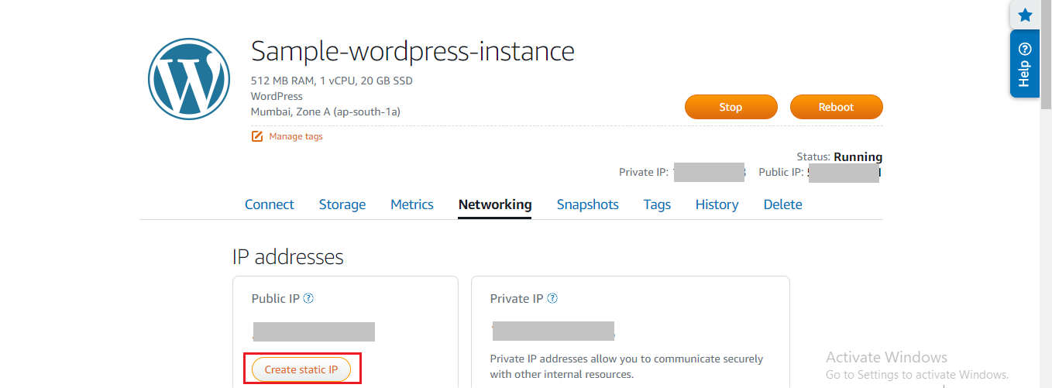Click the Public IP help icon
The height and width of the screenshot is (388, 1052).
click(x=308, y=298)
